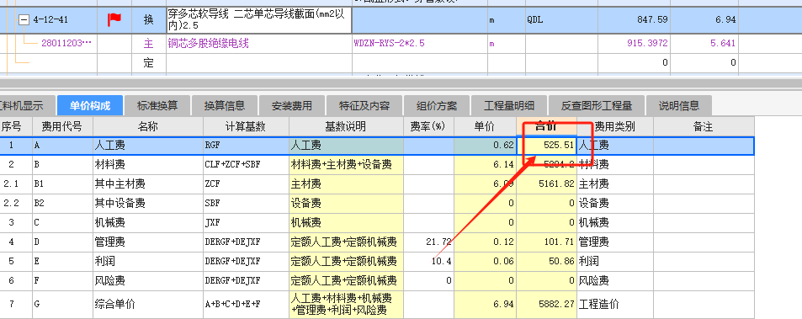
Task: Click the RGF calculation base cell
Action: [x=246, y=146]
